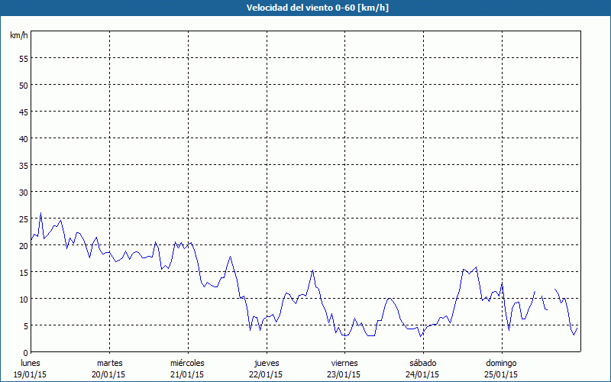Select the 55 value on the y-axis
The height and width of the screenshot is (382, 611).
click(23, 58)
